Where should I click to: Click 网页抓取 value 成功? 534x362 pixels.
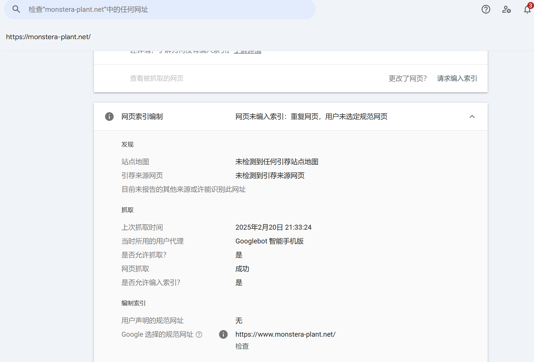click(x=242, y=269)
